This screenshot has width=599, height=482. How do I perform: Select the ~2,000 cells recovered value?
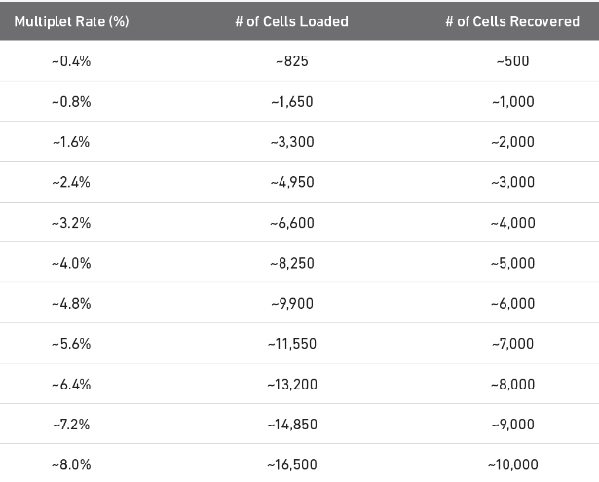click(511, 142)
